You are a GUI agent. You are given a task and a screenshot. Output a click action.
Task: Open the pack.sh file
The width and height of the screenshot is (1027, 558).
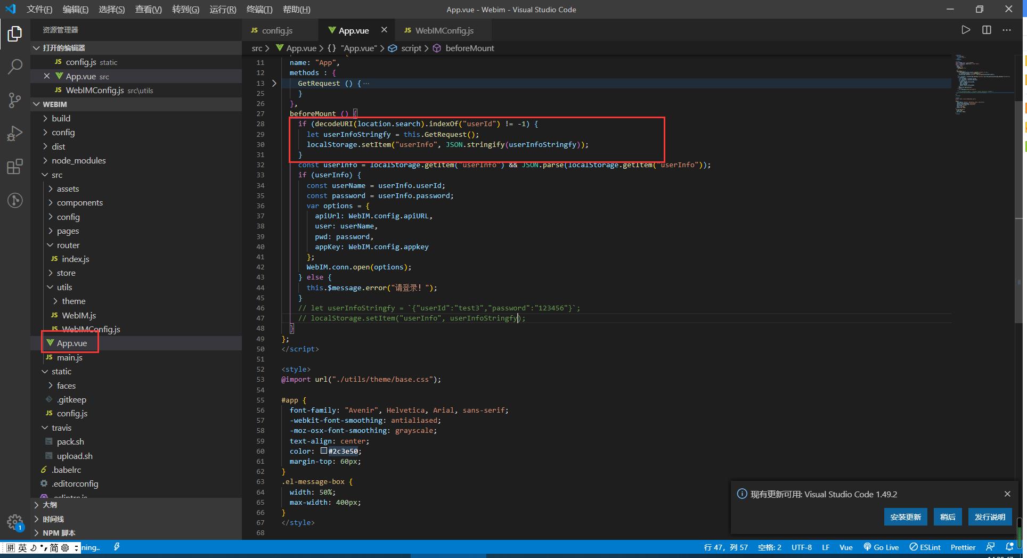70,441
